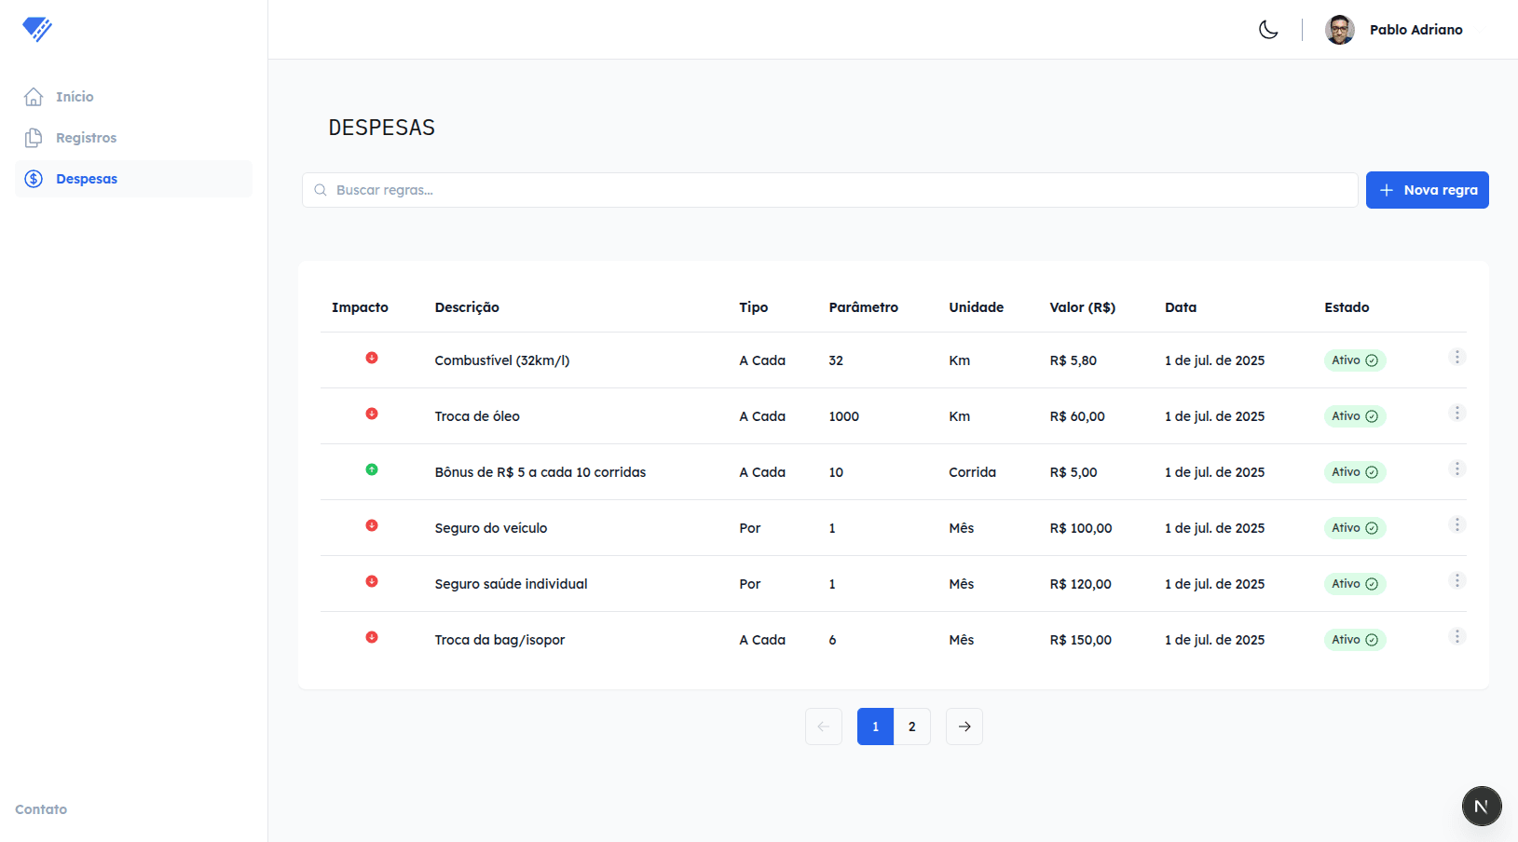Create a new rule with Nova regra

click(1427, 190)
